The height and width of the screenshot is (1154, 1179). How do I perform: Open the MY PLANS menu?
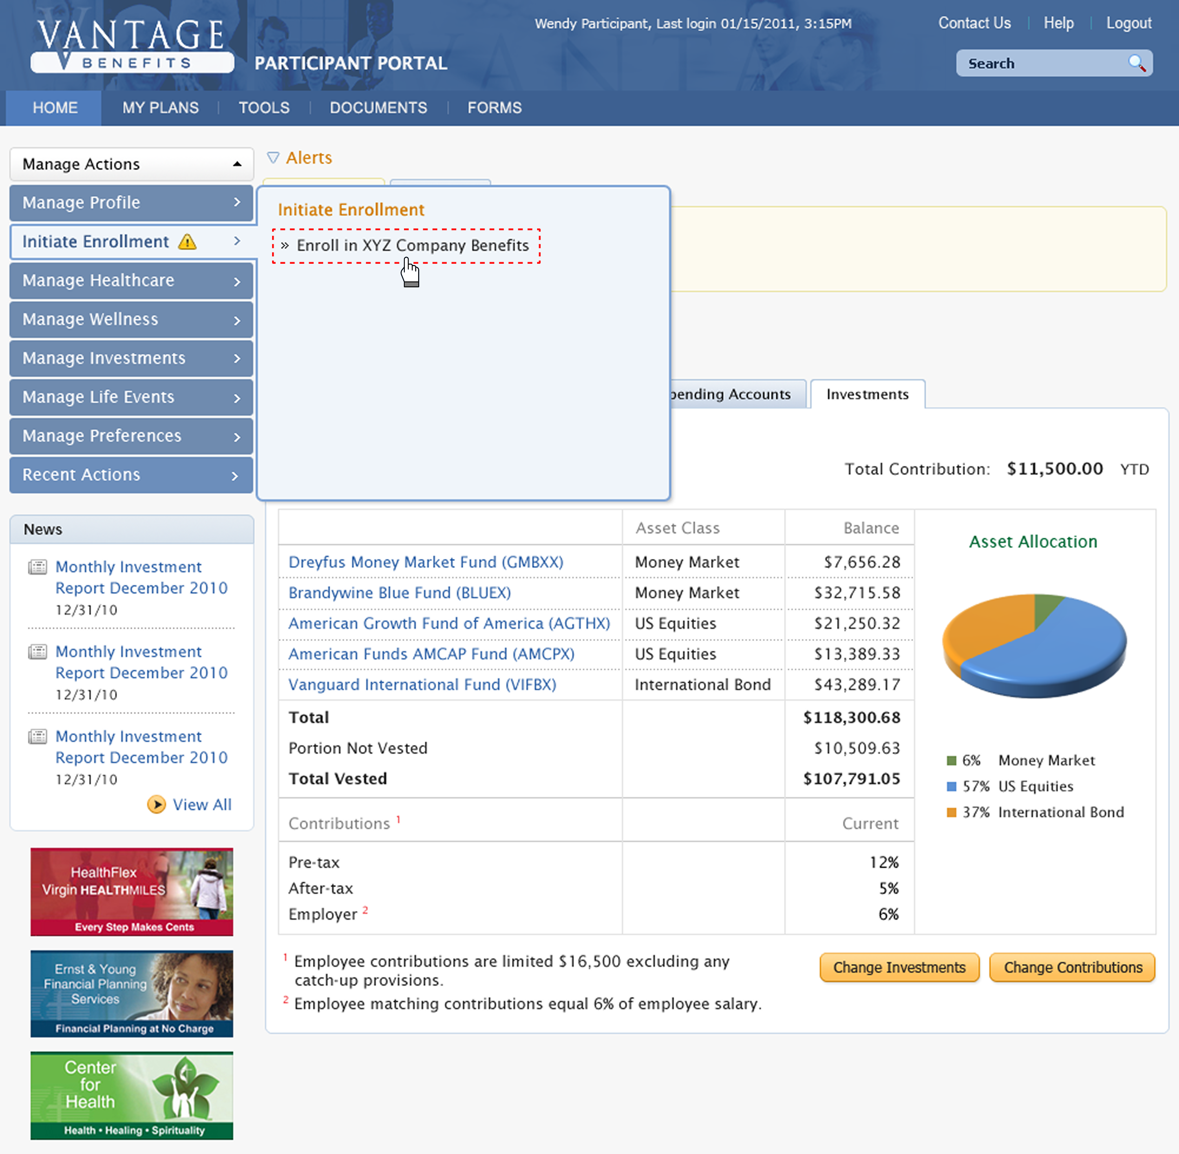[161, 108]
